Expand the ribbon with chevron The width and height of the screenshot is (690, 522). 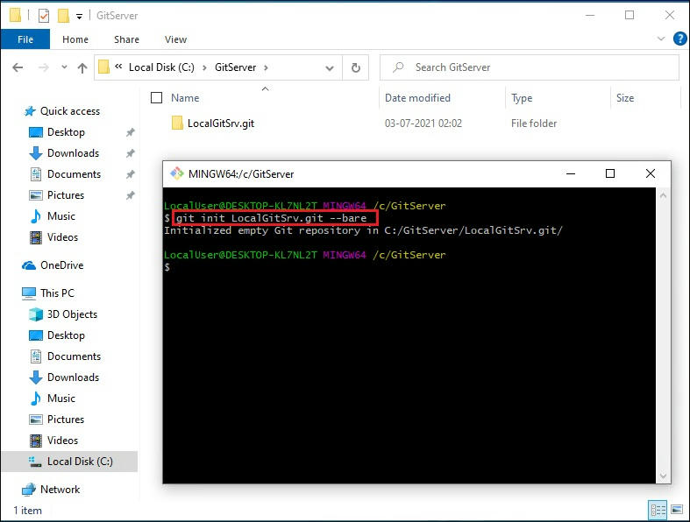(x=660, y=39)
